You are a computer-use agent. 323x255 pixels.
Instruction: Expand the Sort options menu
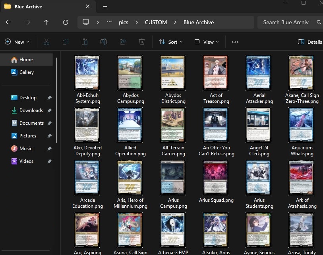tap(171, 42)
